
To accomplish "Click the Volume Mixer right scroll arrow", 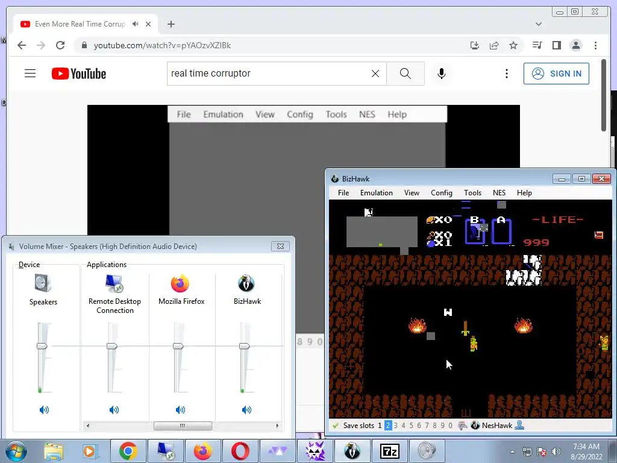I will [x=277, y=426].
